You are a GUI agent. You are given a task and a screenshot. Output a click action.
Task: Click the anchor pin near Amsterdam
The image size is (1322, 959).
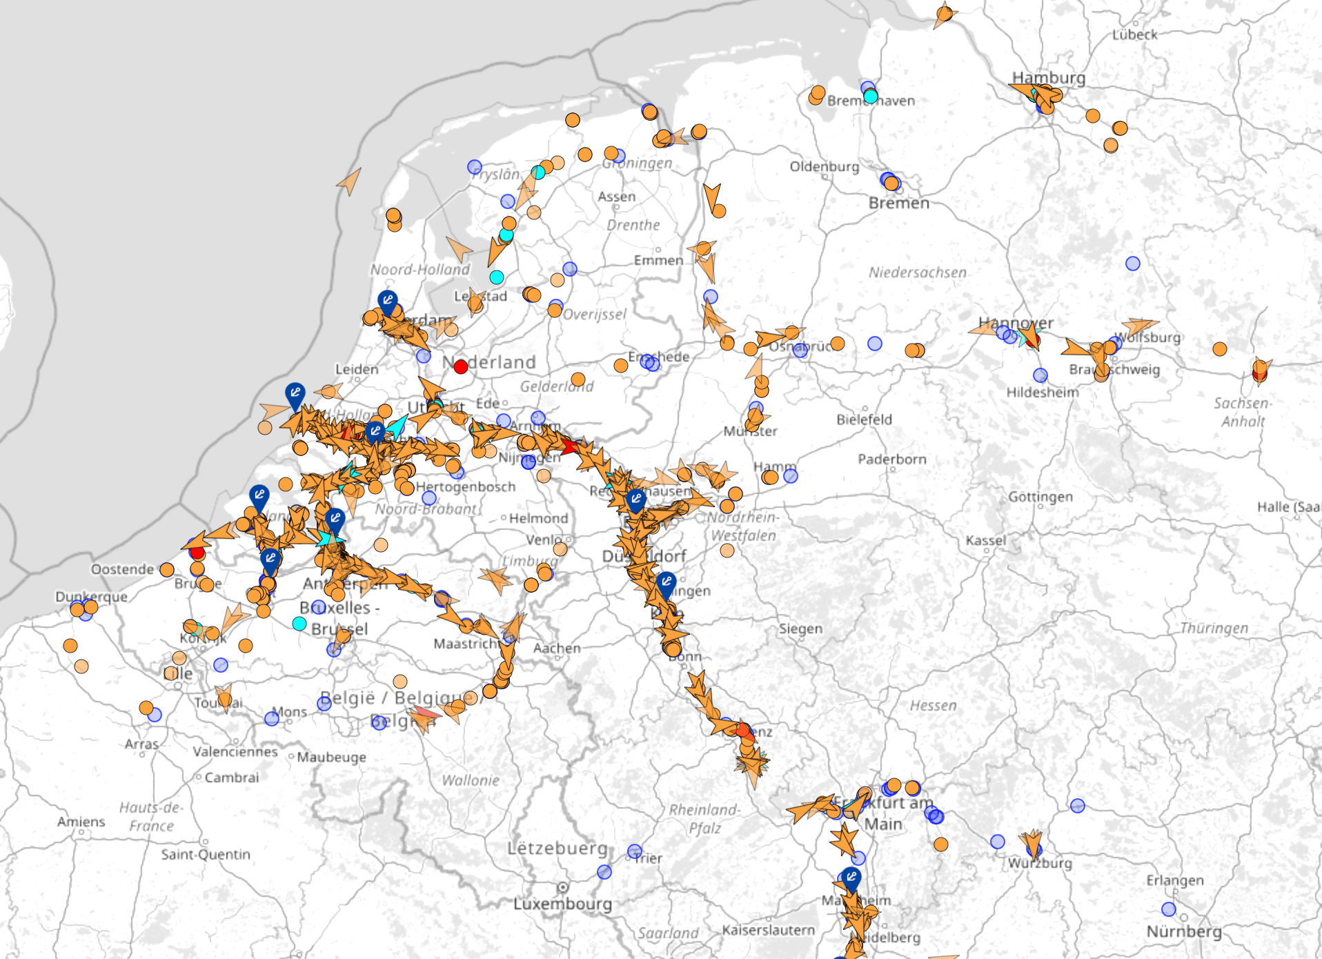[388, 301]
